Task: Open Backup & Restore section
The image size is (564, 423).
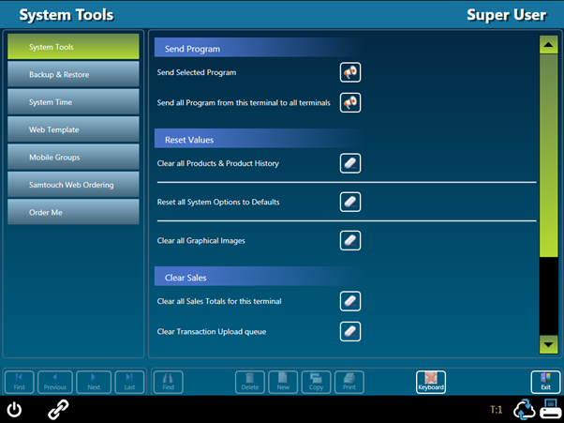Action: (73, 75)
